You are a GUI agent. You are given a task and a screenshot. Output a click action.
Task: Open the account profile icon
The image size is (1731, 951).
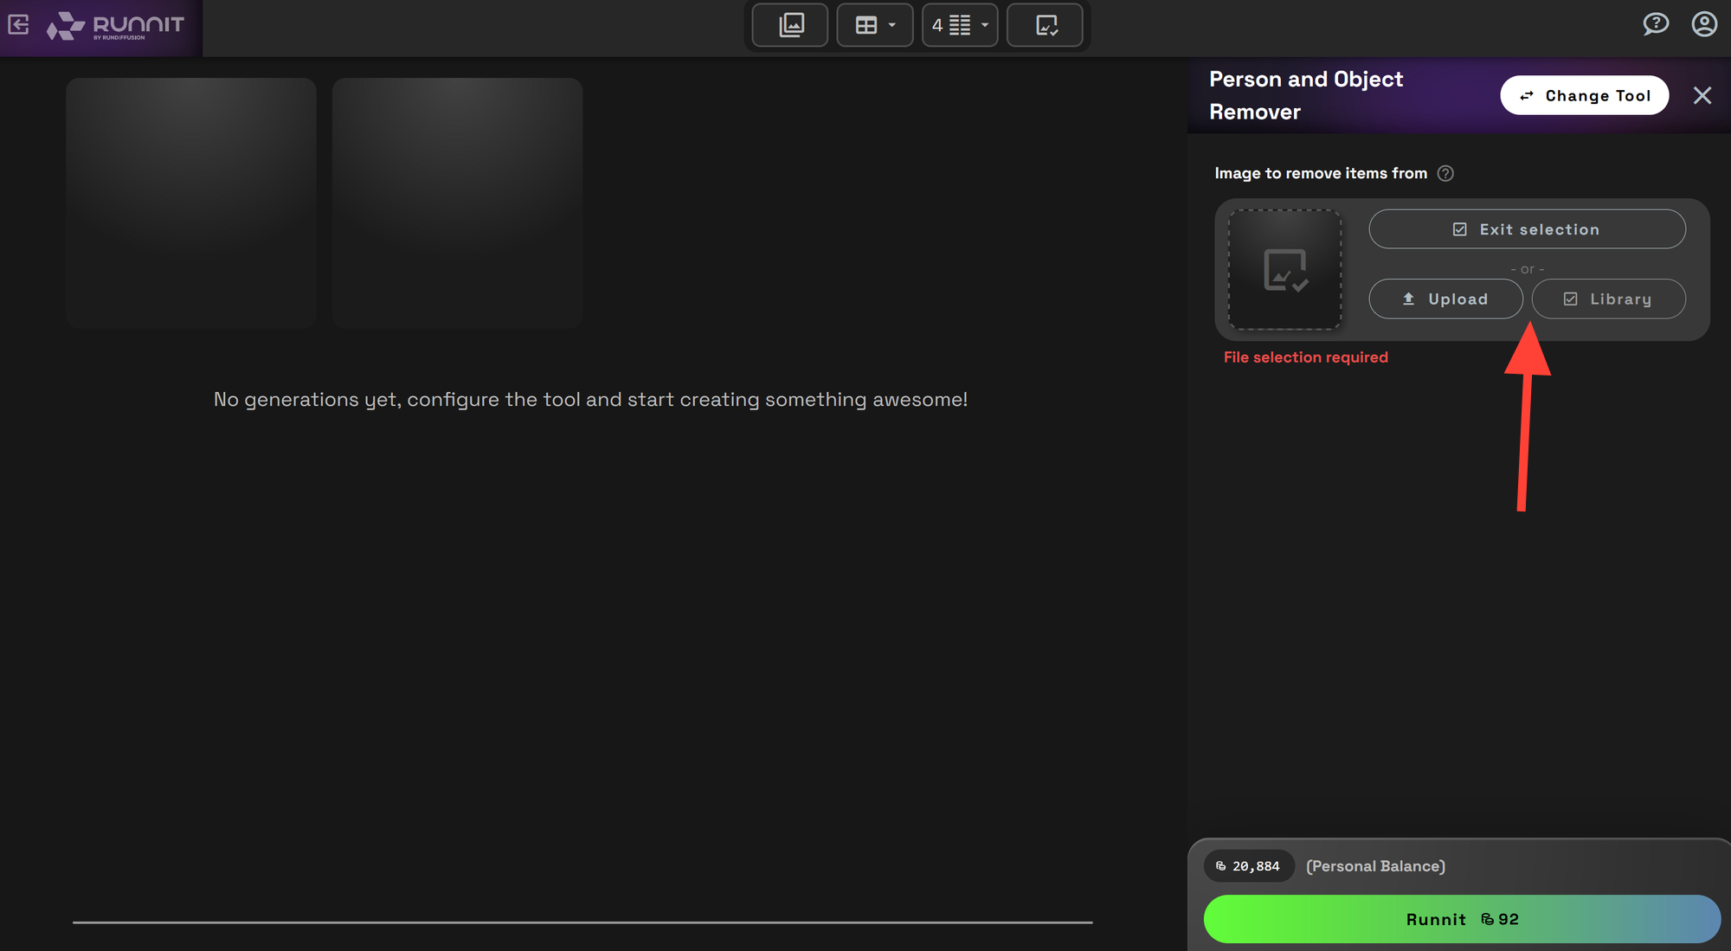click(1703, 24)
